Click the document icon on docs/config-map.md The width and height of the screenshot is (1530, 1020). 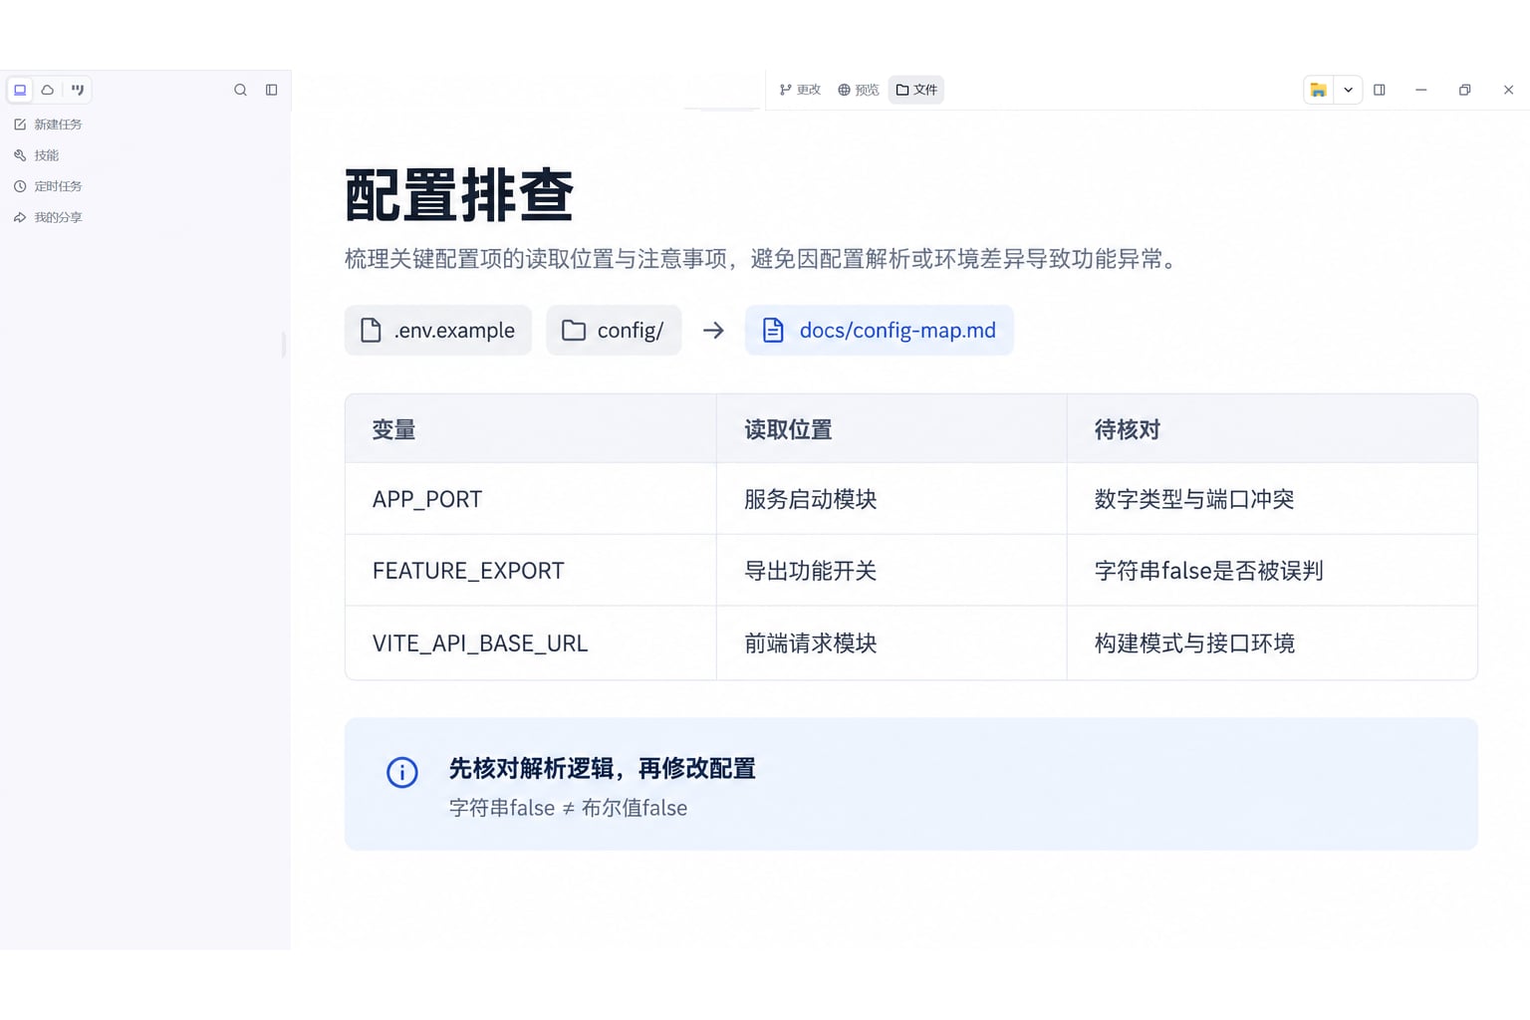tap(773, 331)
